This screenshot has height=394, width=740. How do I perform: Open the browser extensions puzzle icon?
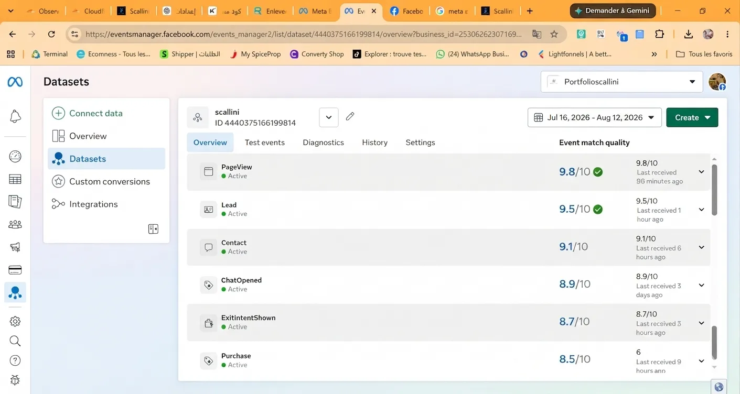pos(659,34)
